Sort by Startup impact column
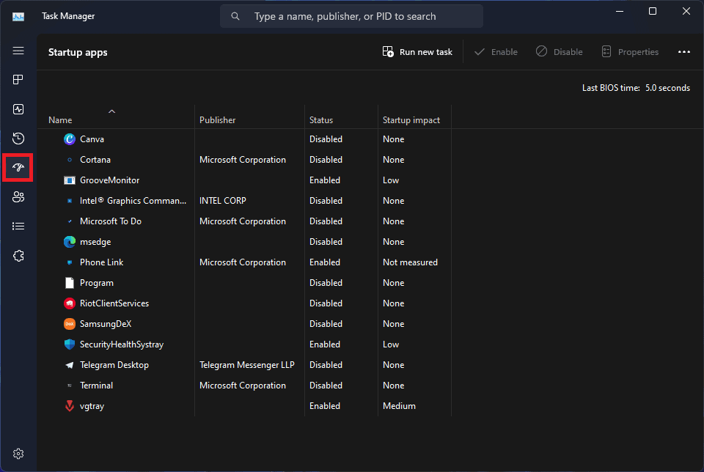Viewport: 704px width, 472px height. click(x=411, y=119)
